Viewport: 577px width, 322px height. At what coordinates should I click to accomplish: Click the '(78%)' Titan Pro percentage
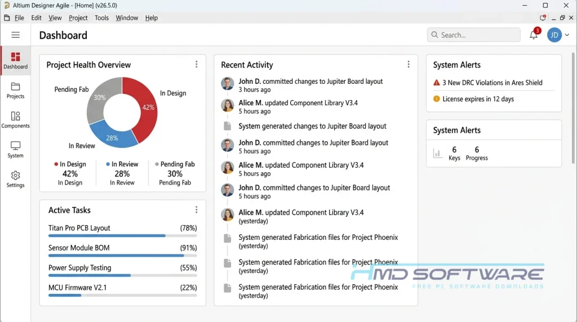(188, 228)
